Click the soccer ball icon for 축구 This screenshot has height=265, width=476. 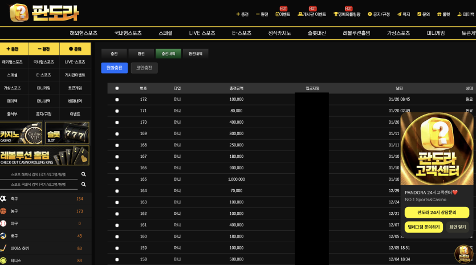3,198
